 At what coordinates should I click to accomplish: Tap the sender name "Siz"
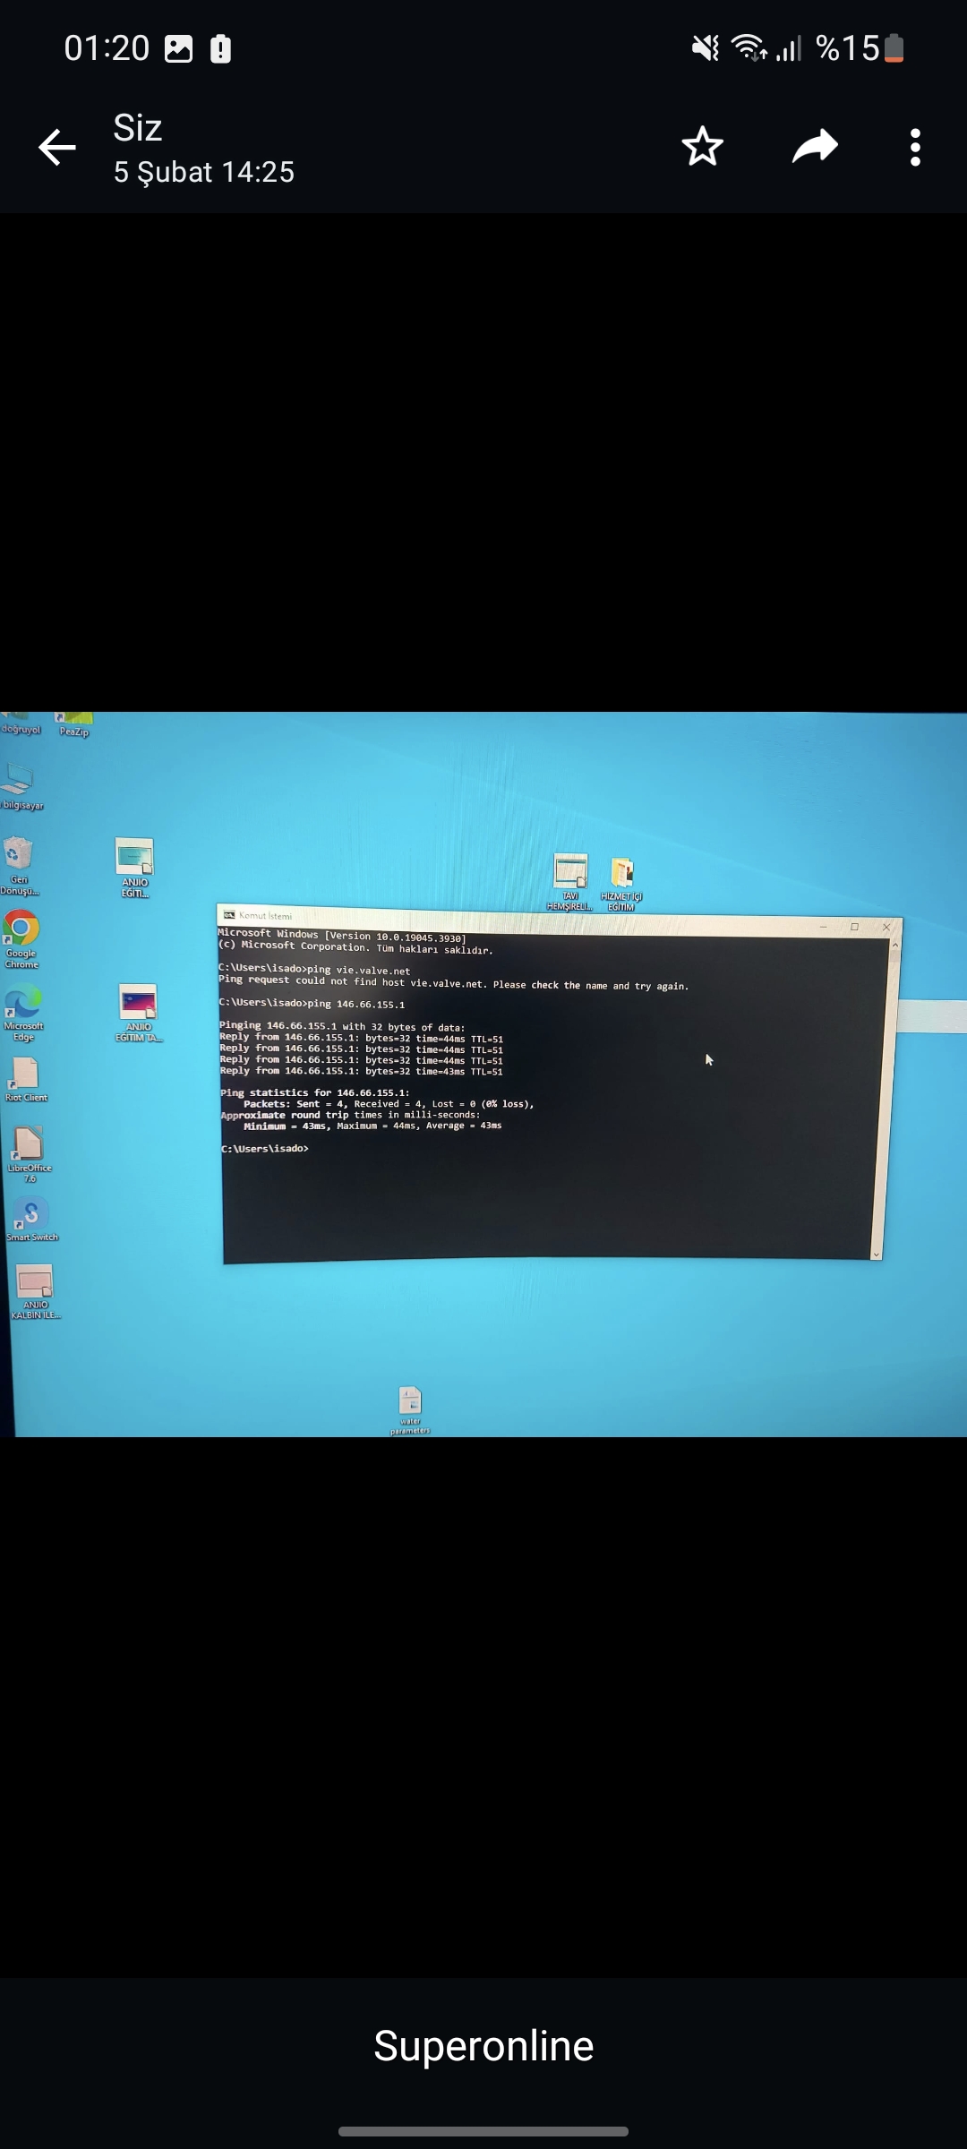(137, 128)
